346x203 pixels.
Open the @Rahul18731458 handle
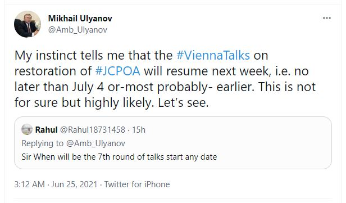pyautogui.click(x=93, y=130)
